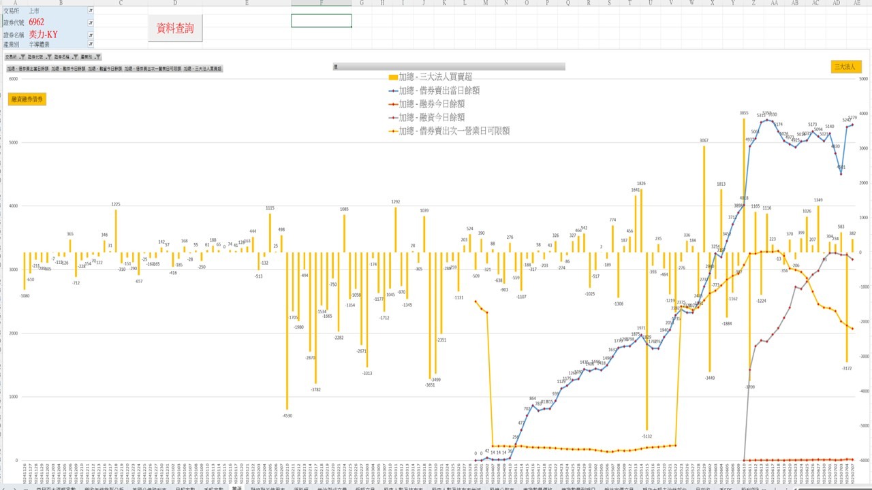This screenshot has height=490, width=872.
Task: Expand the 交易所 chart field button
Action: point(15,57)
